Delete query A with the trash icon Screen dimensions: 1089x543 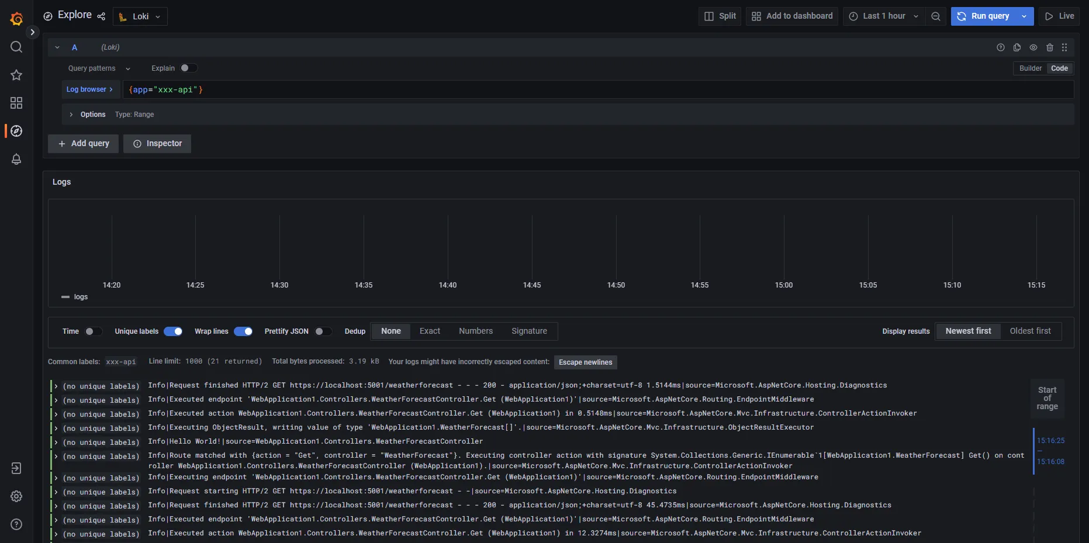point(1049,47)
